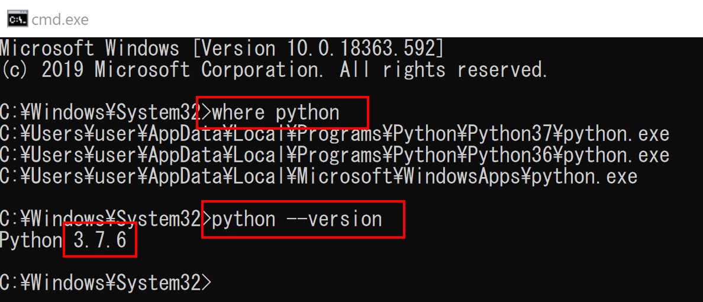Click the last empty C:\Windows\System32 prompt
The height and width of the screenshot is (302, 703).
click(105, 282)
